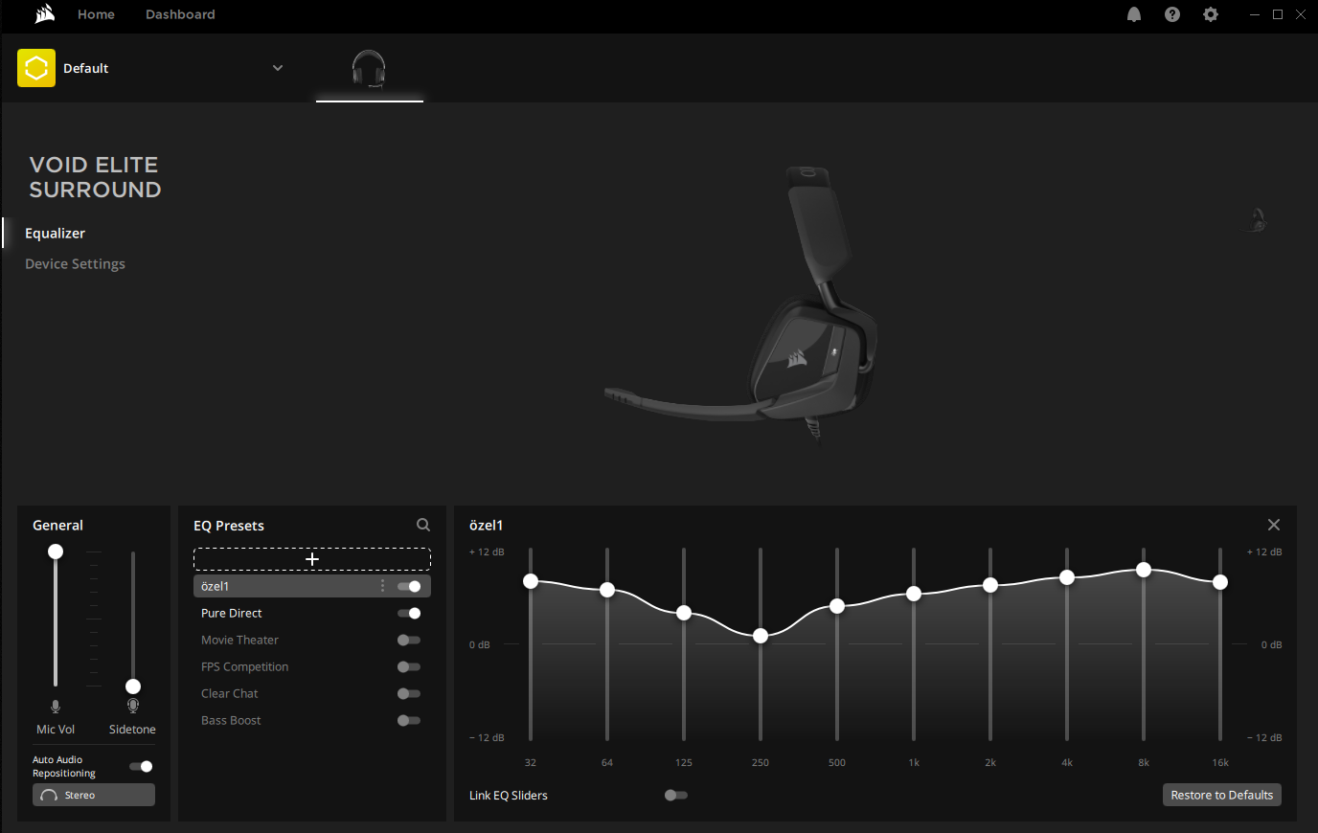Select the Clear Chat preset name

click(230, 693)
